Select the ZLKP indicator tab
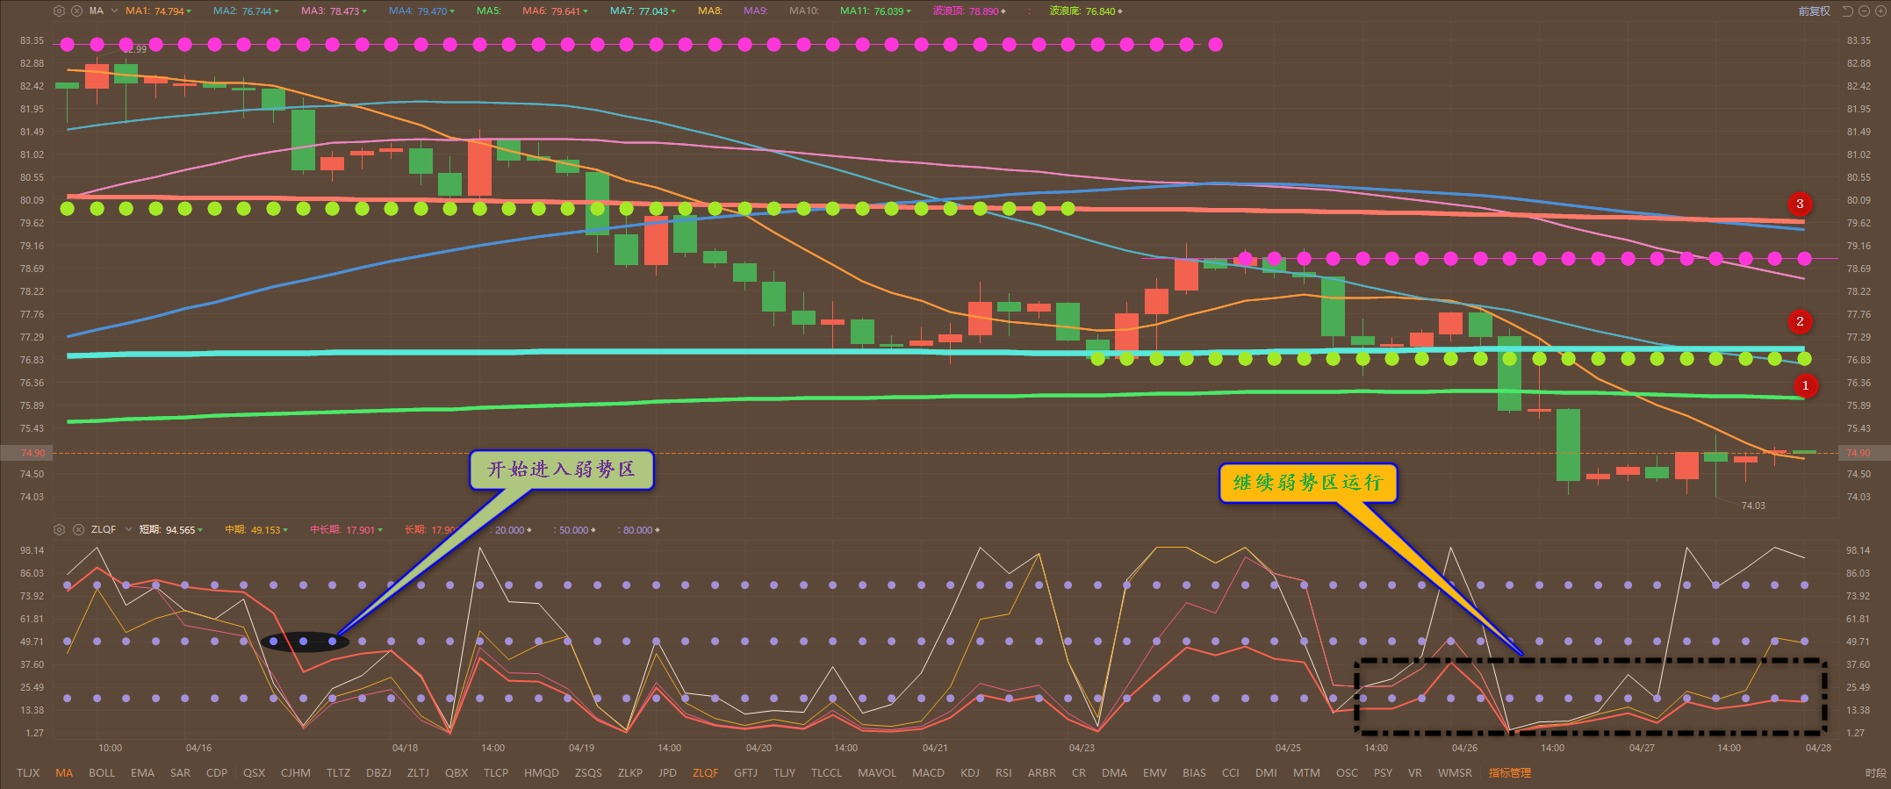The image size is (1891, 789). pyautogui.click(x=630, y=773)
